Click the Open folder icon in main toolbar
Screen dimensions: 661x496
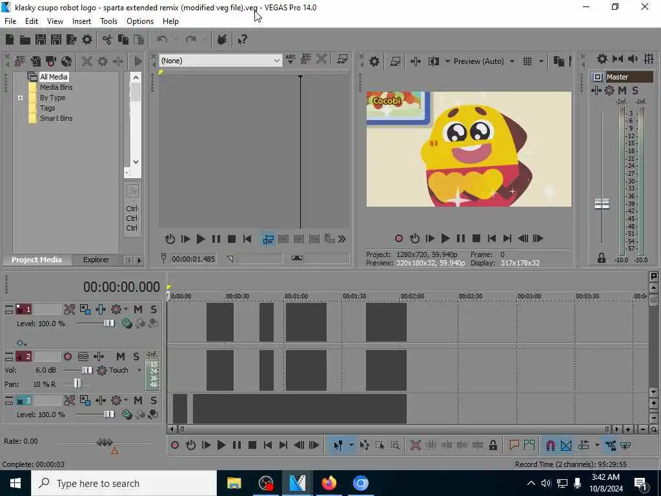coord(25,39)
